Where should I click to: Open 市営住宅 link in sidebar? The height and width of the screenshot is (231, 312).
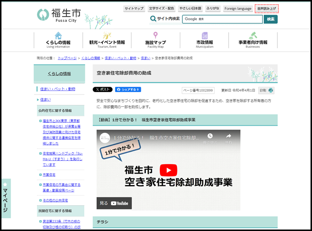click(49, 174)
